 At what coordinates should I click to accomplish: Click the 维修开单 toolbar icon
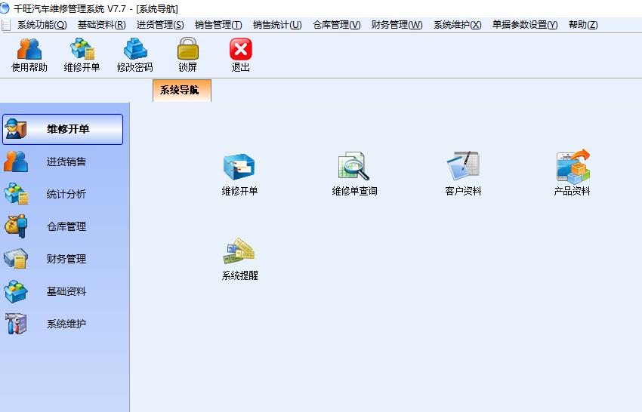82,55
